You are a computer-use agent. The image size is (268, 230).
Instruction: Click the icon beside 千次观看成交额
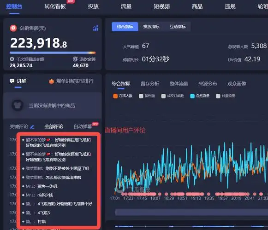(12, 59)
